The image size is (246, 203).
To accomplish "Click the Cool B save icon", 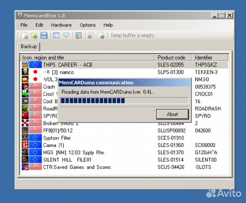I will [25, 101].
